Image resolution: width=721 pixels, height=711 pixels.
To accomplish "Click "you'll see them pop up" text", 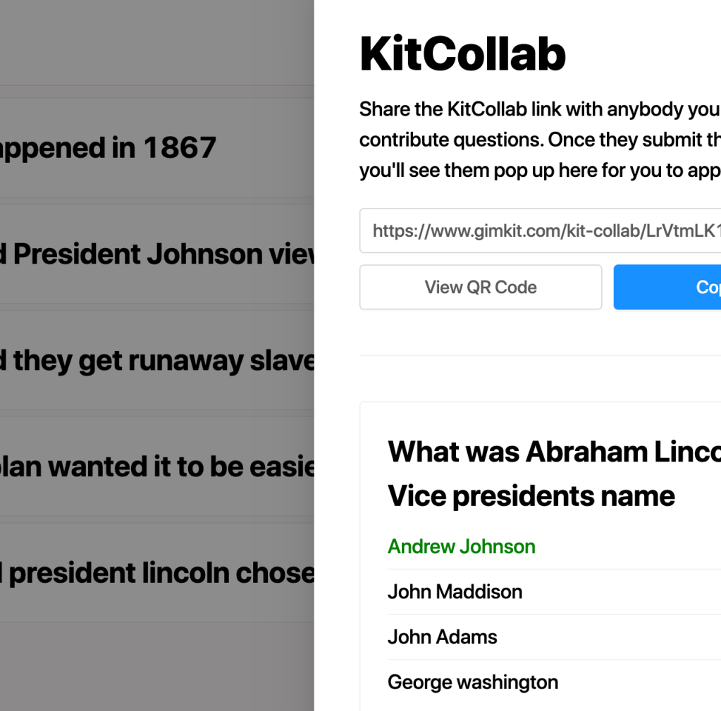I will 540,171.
